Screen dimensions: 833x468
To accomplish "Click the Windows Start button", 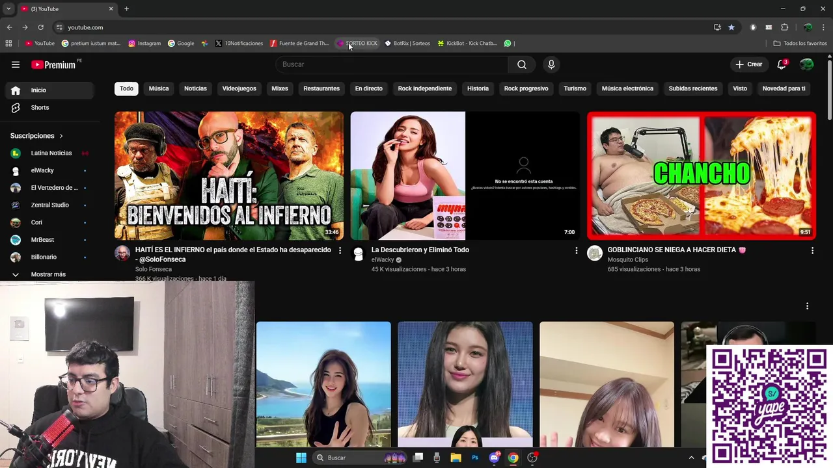I will 301,458.
